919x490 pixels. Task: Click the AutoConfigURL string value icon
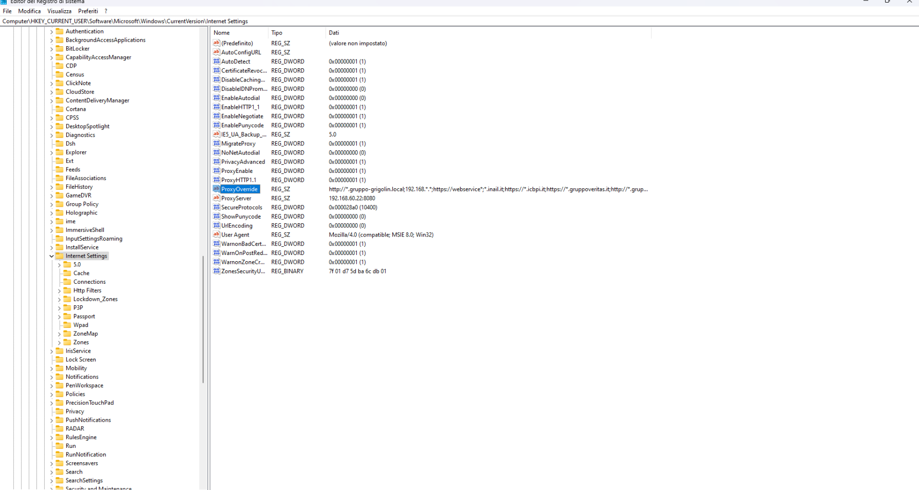point(216,52)
